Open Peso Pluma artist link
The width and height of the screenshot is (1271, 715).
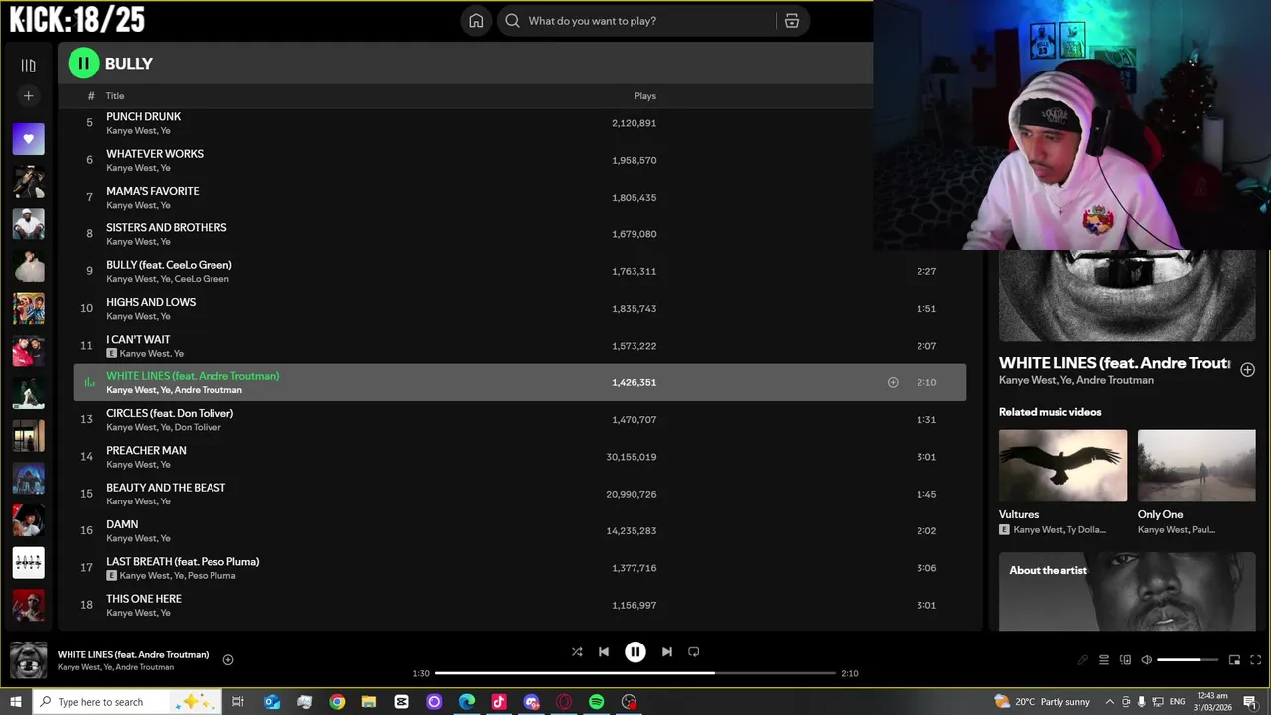[x=212, y=576]
